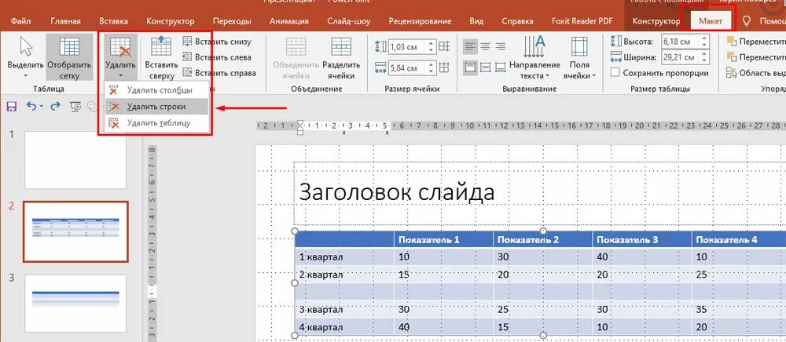Align text to bottom of cell
Image resolution: width=786 pixels, height=342 pixels.
pos(500,67)
